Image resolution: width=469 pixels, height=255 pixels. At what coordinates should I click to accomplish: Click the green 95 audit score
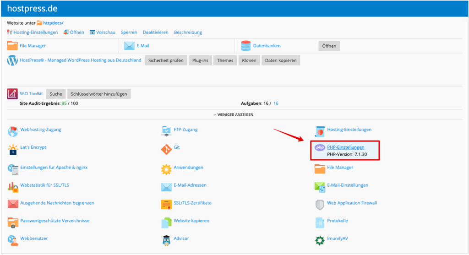(x=64, y=103)
